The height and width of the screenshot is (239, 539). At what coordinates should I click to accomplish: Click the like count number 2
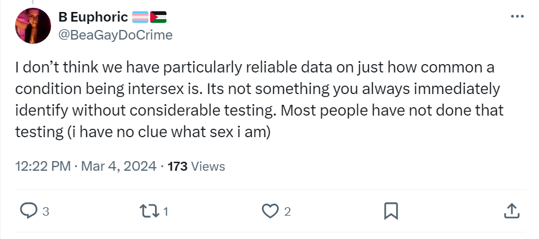coord(287,211)
